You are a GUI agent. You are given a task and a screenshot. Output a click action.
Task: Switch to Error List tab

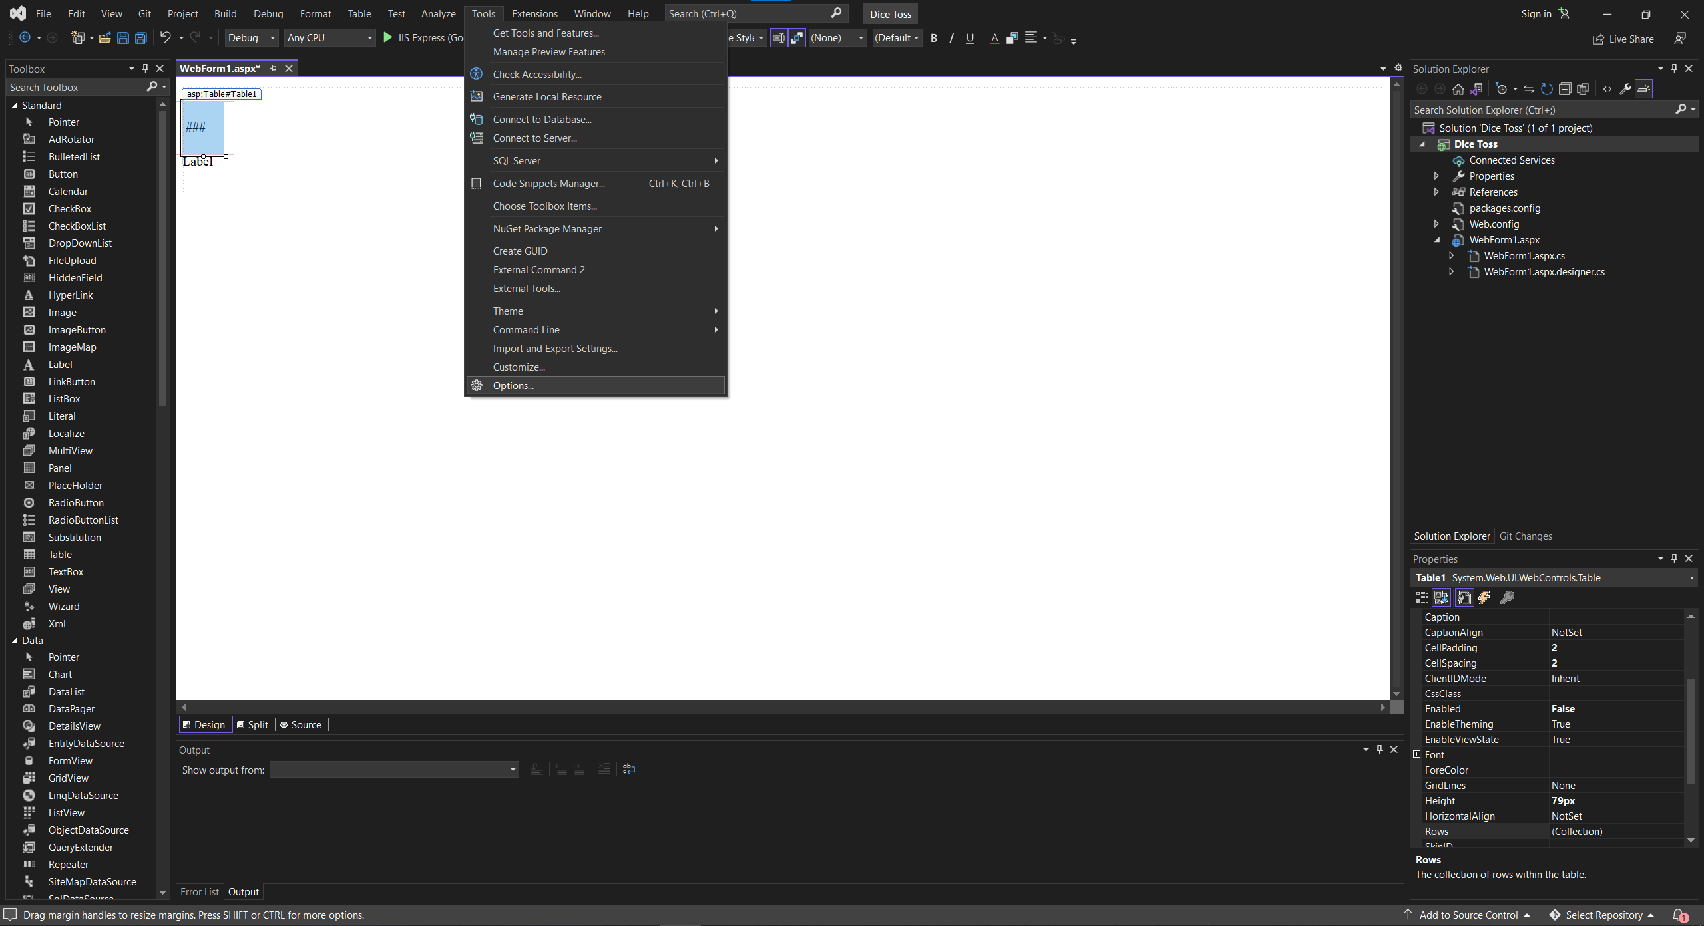click(x=200, y=891)
